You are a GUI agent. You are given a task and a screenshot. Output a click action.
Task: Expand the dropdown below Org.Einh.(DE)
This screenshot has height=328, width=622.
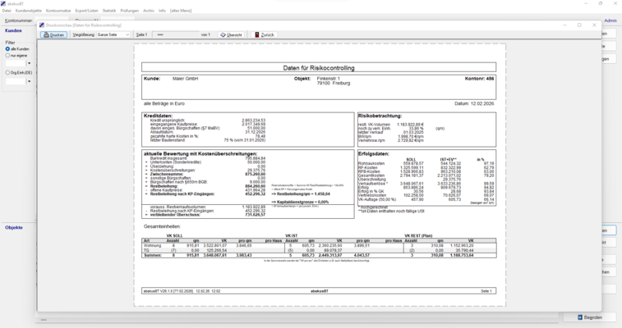tap(30, 81)
